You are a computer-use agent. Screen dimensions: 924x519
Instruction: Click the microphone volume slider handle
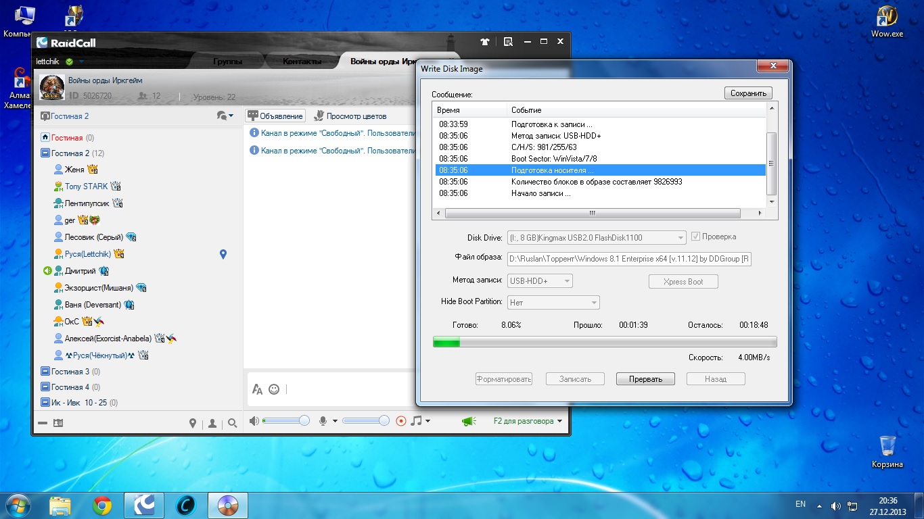pyautogui.click(x=384, y=421)
